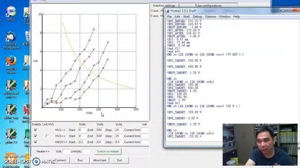The width and height of the screenshot is (300, 168).
Task: Click the HV2_TARGET: 800.00 V line
Action: click(184, 67)
